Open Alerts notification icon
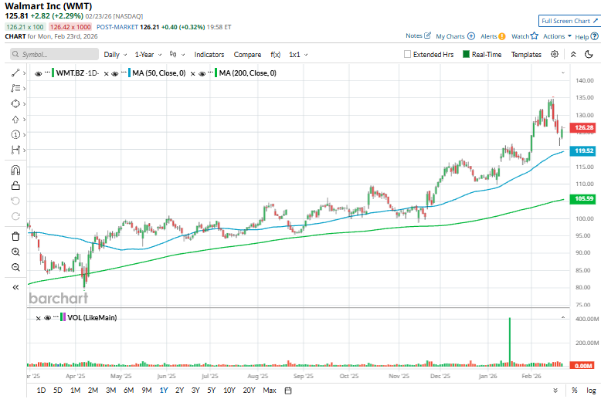Screen dimensions: 601x399 point(501,36)
